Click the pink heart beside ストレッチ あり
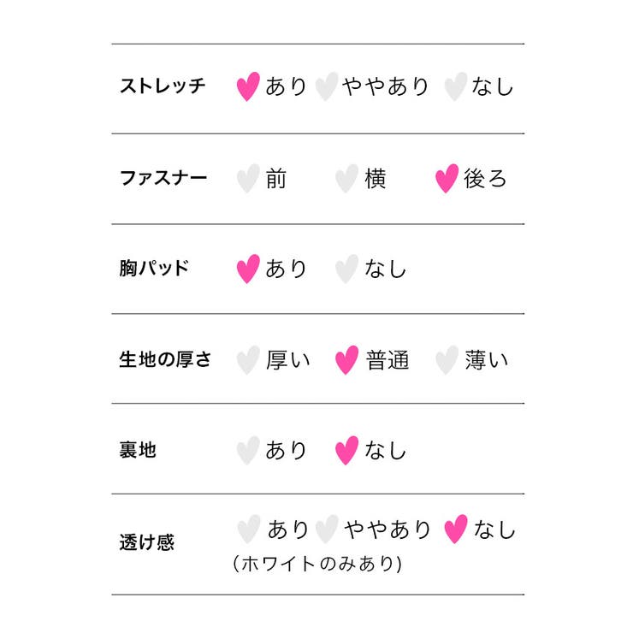This screenshot has width=633, height=633. click(247, 86)
